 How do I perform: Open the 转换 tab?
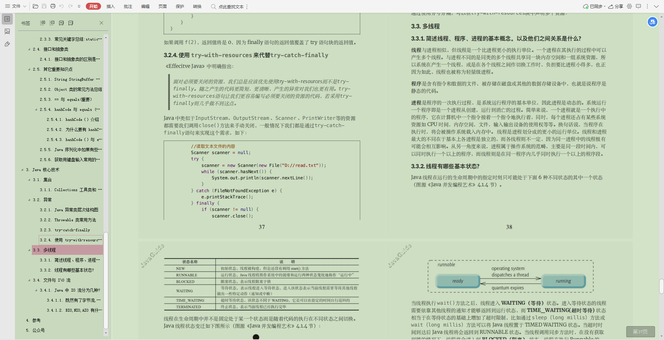(x=197, y=6)
